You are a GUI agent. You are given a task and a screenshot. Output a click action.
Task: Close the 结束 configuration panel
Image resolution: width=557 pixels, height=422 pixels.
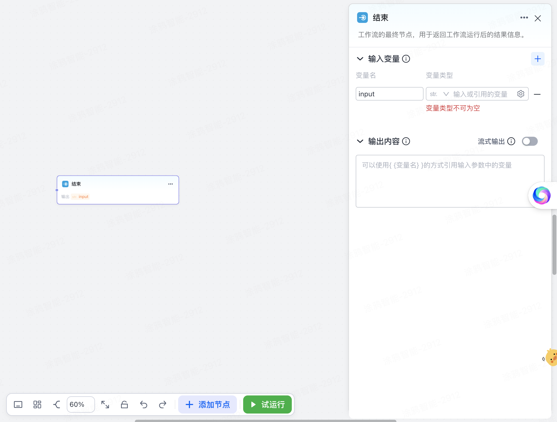tap(537, 18)
